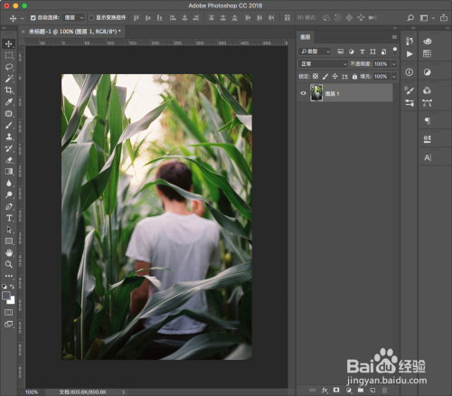
Task: Add a layer mask button
Action: 336,390
